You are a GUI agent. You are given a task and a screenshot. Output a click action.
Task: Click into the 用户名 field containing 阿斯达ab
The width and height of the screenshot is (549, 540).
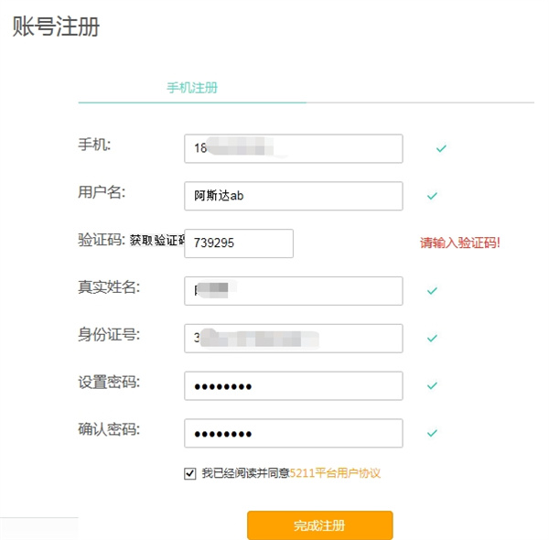point(293,196)
